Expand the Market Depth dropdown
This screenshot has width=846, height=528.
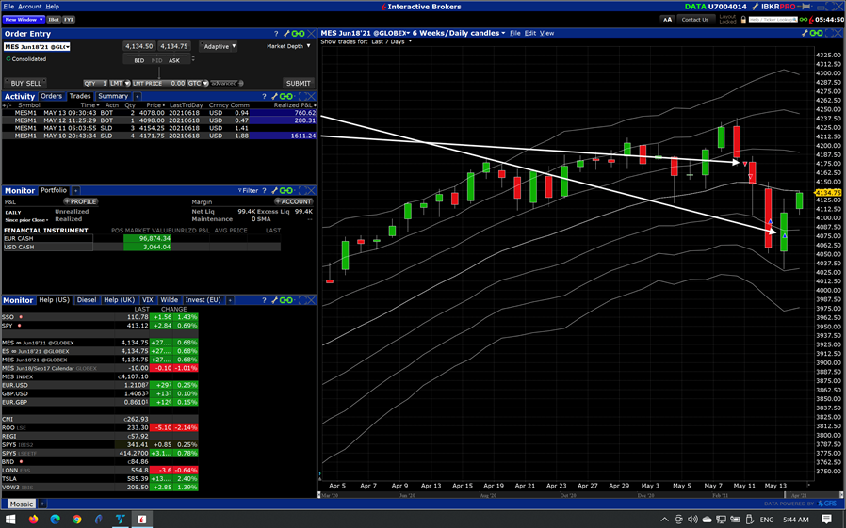[288, 46]
